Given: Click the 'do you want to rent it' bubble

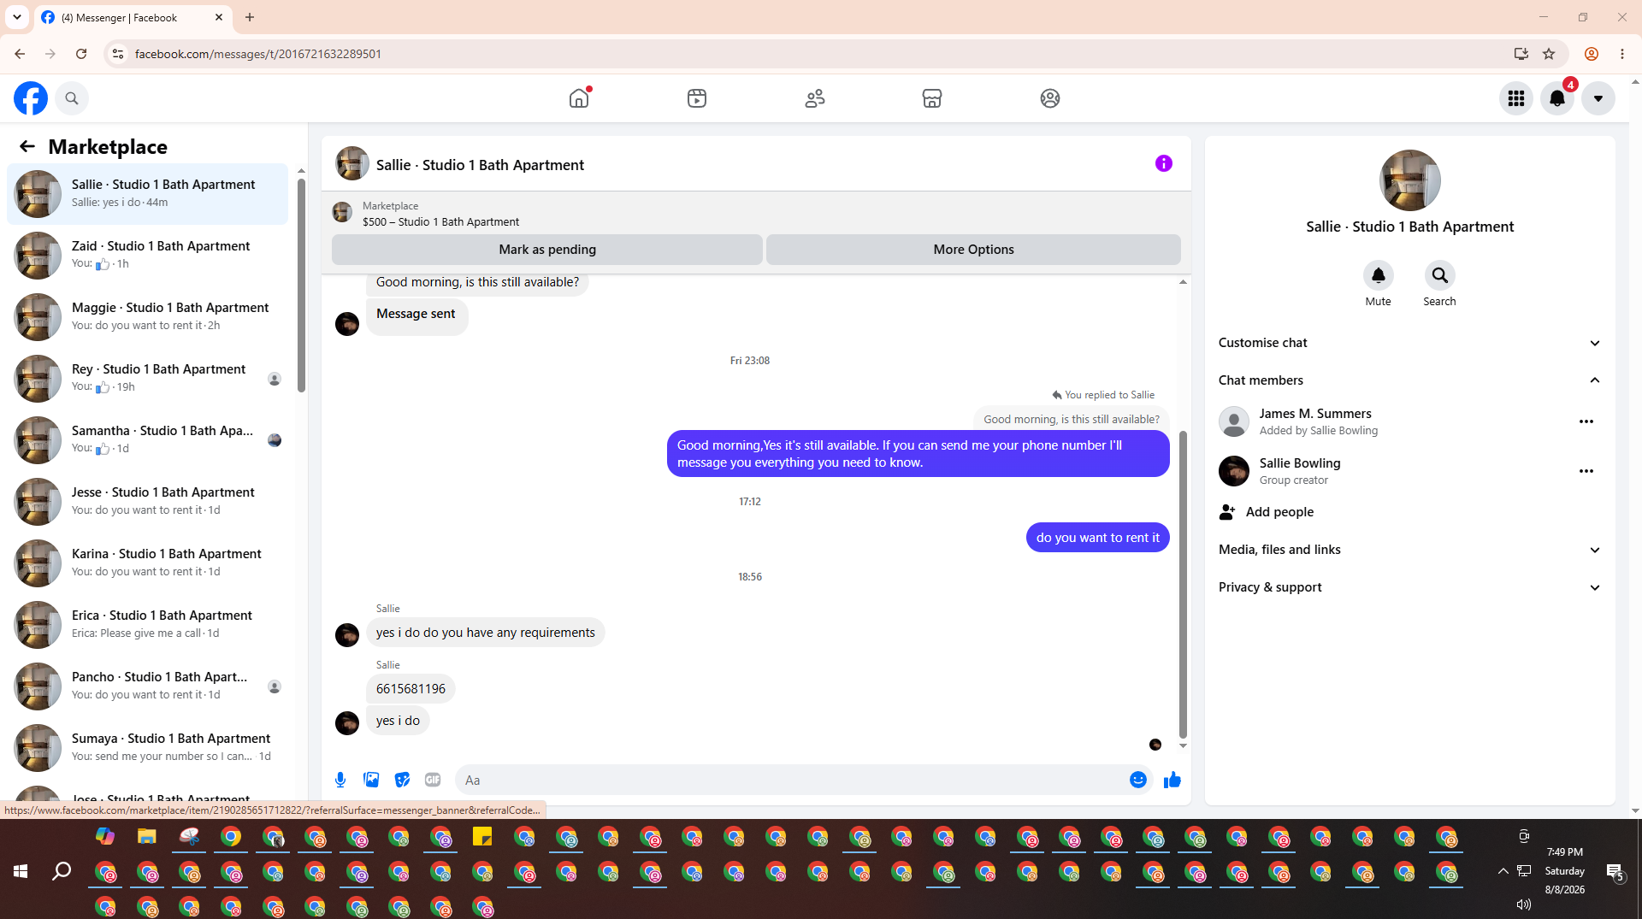Looking at the screenshot, I should point(1098,538).
